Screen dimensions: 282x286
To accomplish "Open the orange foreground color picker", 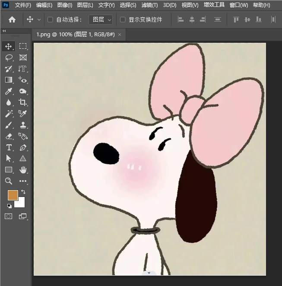I will pos(13,195).
